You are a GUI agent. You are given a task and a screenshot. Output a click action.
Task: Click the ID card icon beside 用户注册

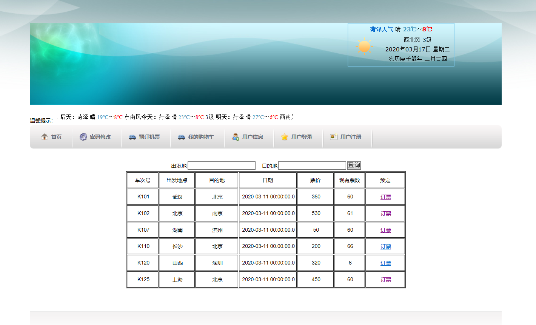pyautogui.click(x=334, y=137)
